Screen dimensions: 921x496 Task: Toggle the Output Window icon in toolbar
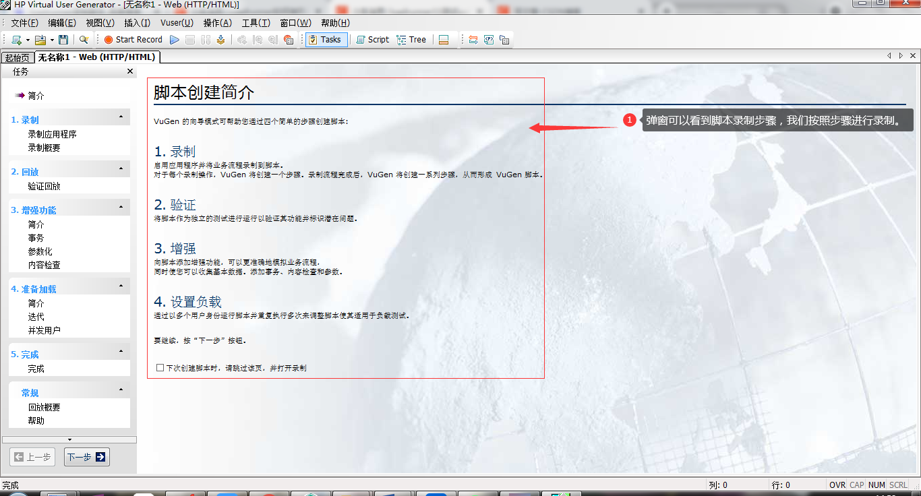click(x=444, y=40)
